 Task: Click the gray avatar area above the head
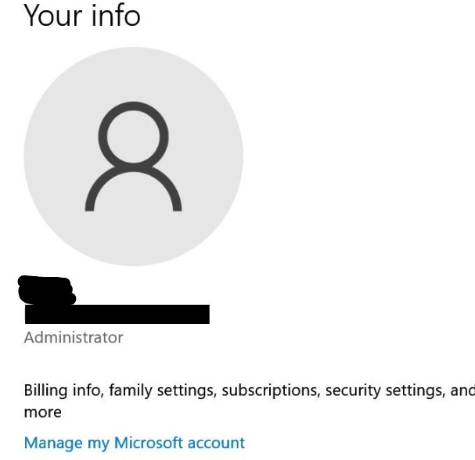coord(133,74)
